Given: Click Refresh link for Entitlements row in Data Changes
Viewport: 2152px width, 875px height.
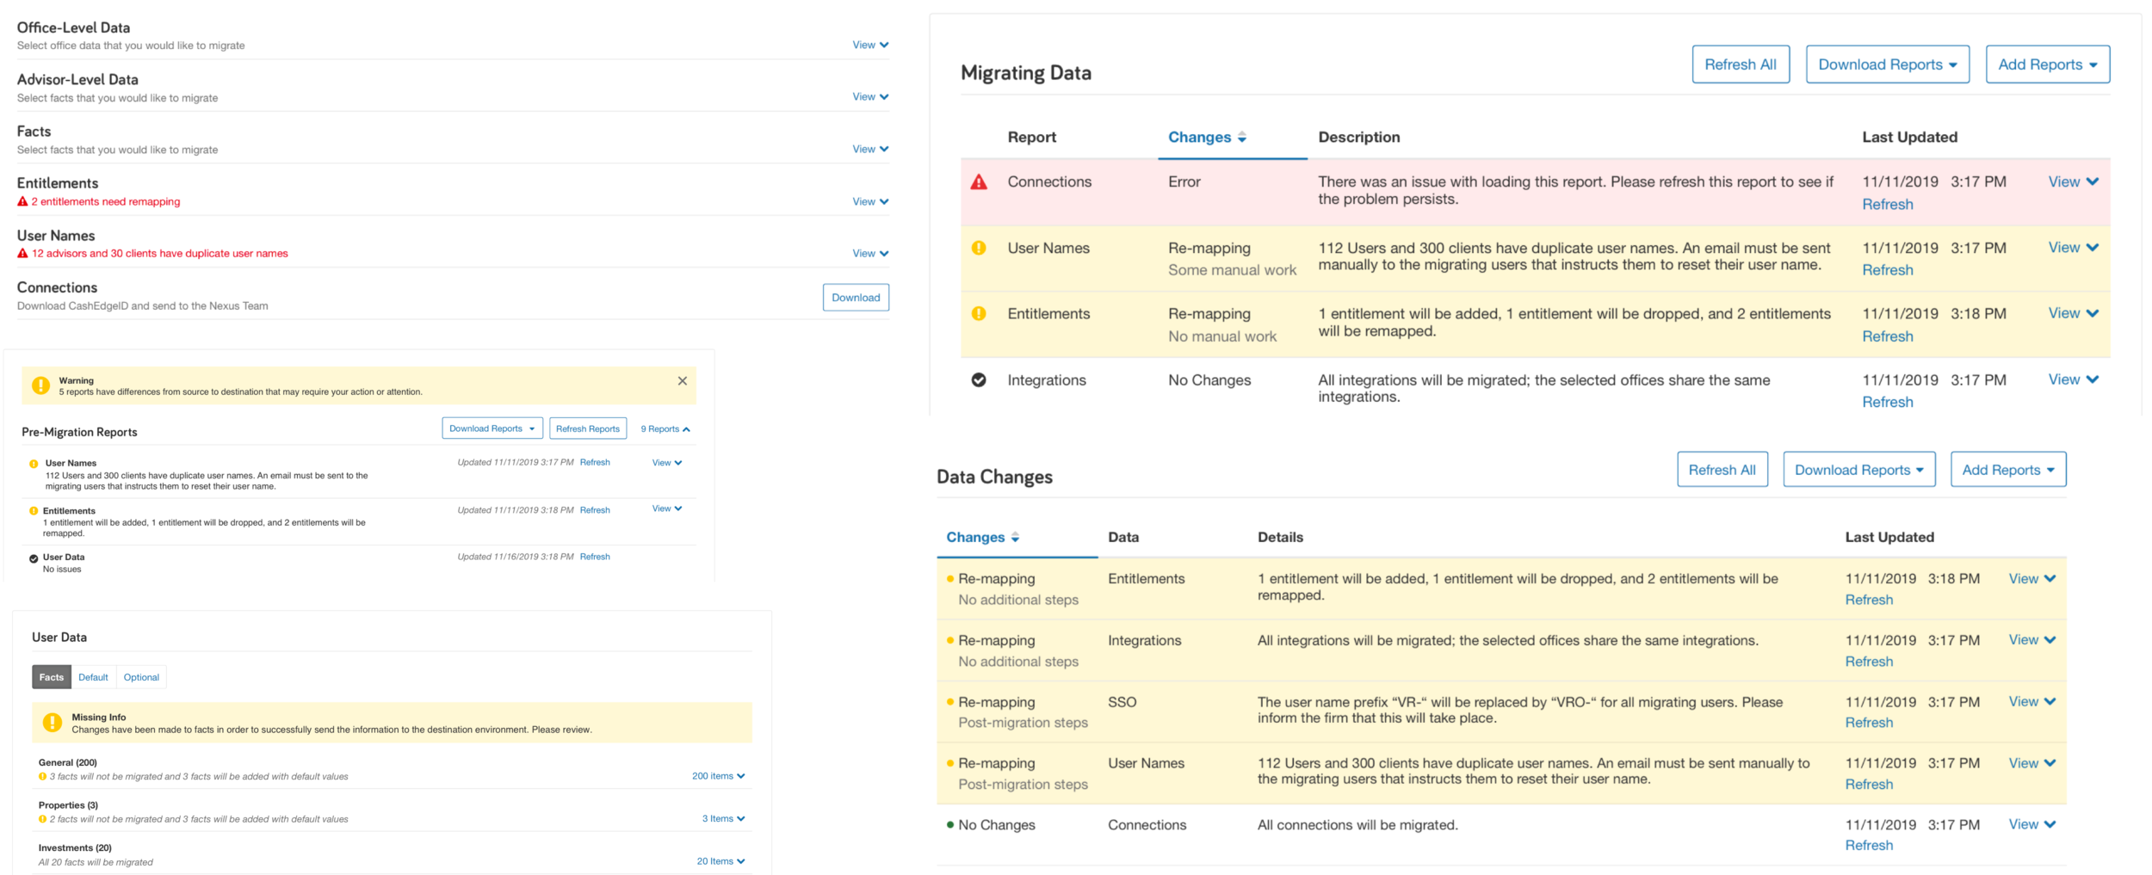Looking at the screenshot, I should pyautogui.click(x=1869, y=600).
